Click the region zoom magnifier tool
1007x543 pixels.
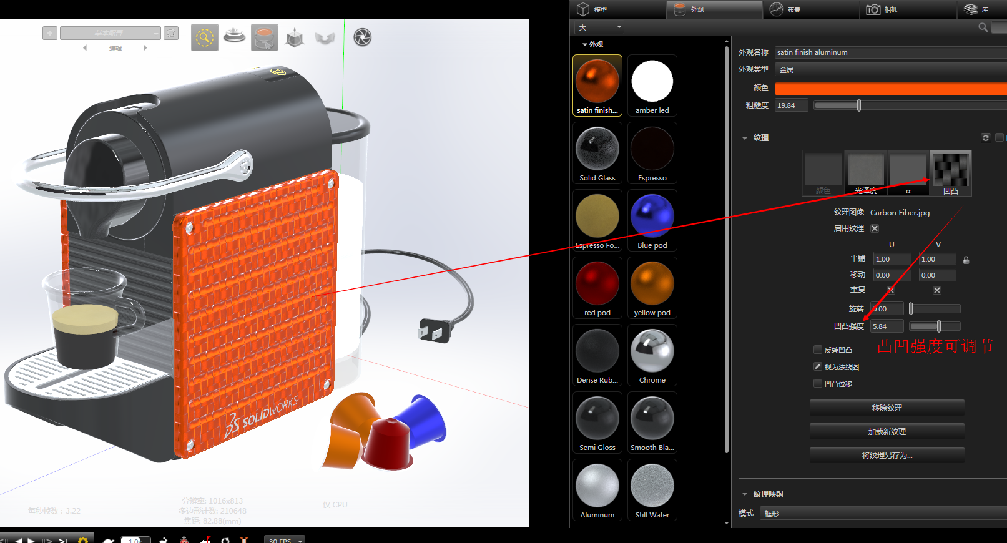pyautogui.click(x=204, y=37)
